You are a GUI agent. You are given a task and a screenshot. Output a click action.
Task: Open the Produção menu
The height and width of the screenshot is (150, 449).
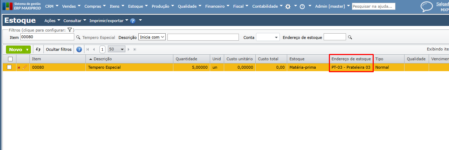tap(163, 6)
